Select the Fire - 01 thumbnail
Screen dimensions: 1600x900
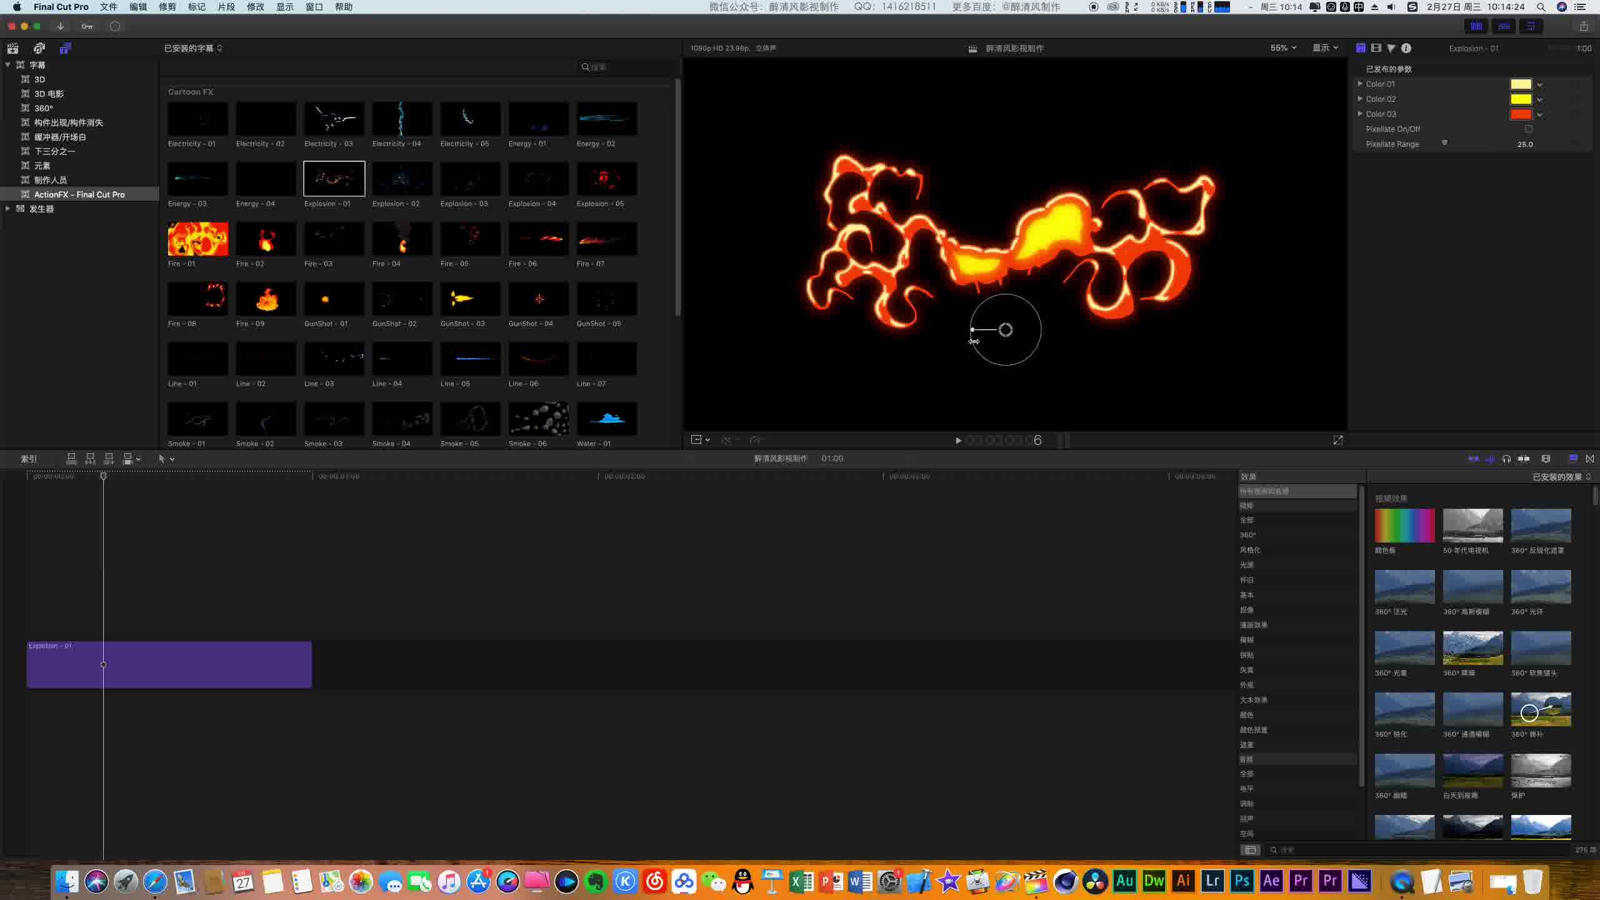click(197, 239)
